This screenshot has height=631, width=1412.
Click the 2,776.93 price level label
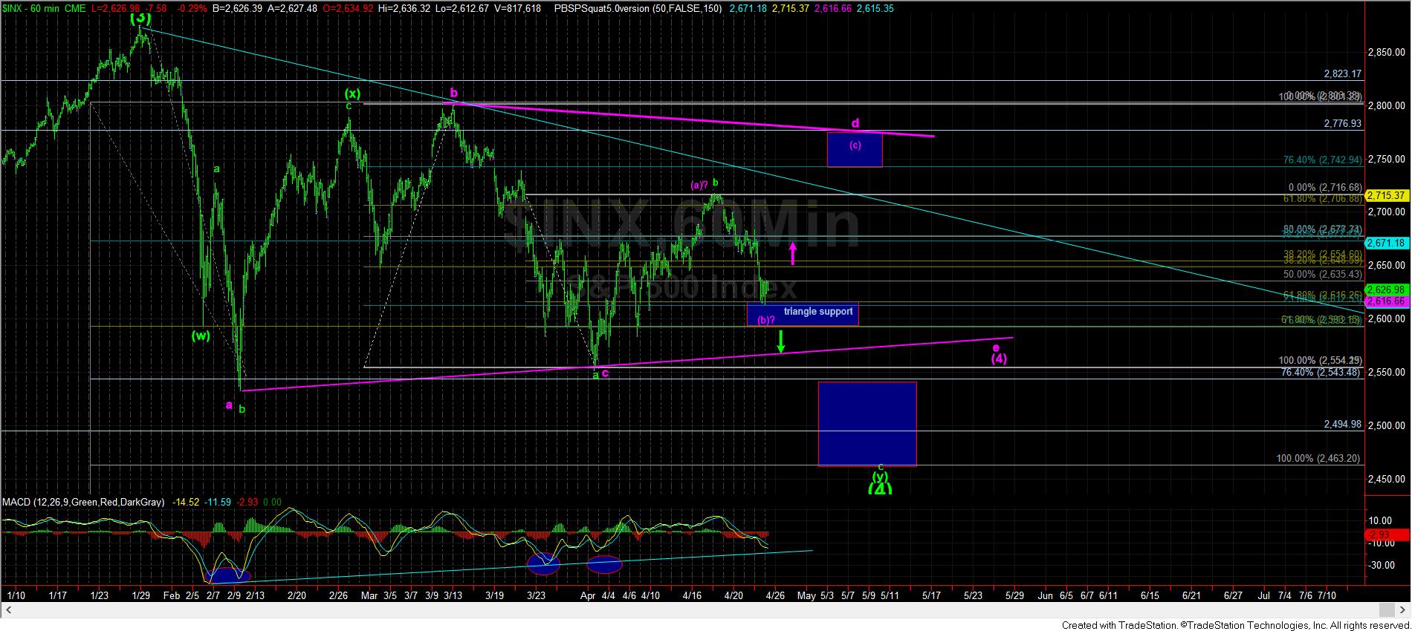(1342, 123)
